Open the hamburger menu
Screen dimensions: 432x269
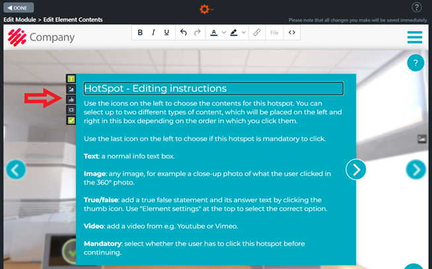415,37
